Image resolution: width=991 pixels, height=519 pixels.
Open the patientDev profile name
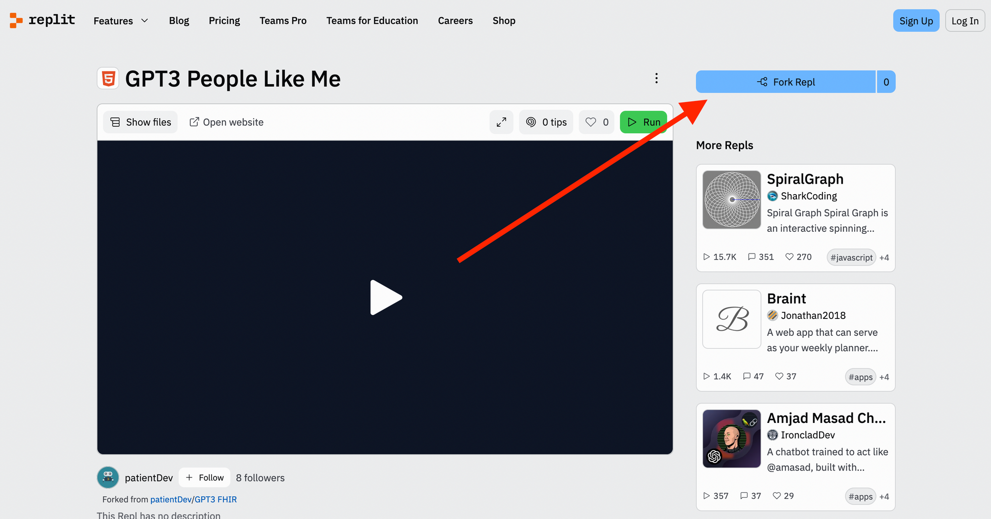coord(149,478)
